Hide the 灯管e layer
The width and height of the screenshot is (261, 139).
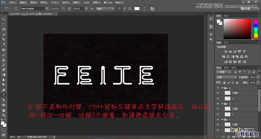(218, 93)
